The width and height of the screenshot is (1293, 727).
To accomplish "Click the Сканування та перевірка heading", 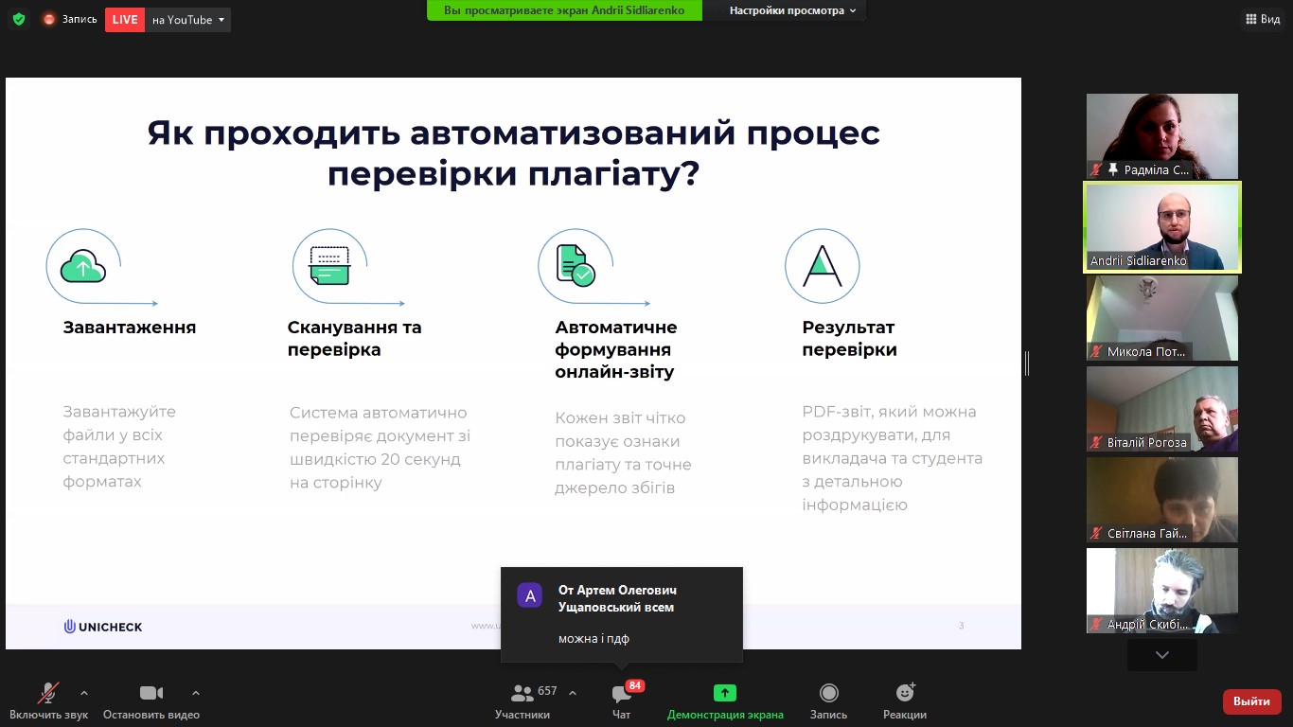I will pyautogui.click(x=355, y=339).
